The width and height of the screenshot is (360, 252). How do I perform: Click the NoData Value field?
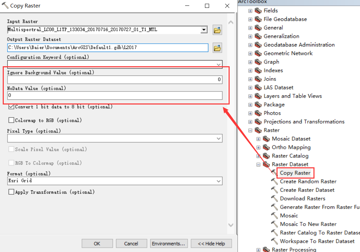tap(115, 95)
